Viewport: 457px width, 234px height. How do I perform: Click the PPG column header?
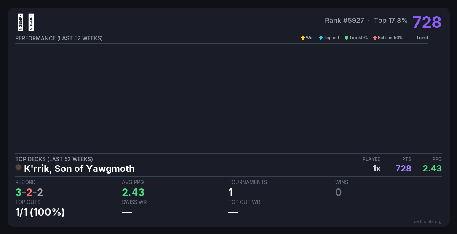point(437,159)
